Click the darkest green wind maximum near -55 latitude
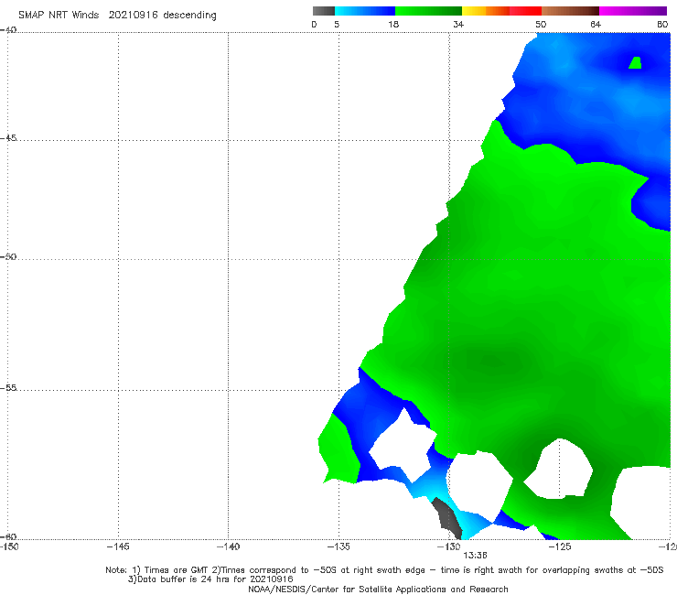The width and height of the screenshot is (677, 595). (x=494, y=361)
